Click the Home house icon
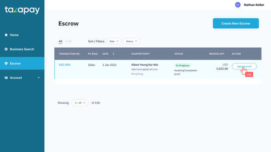This screenshot has width=271, height=152. 6,35
